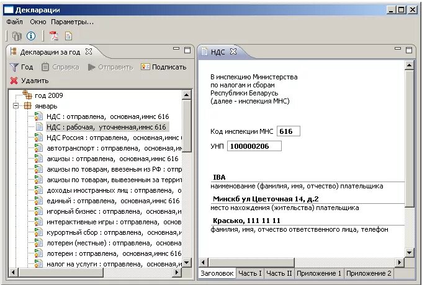Maximize the НДС editor panel
422x285 pixels.
click(x=409, y=50)
